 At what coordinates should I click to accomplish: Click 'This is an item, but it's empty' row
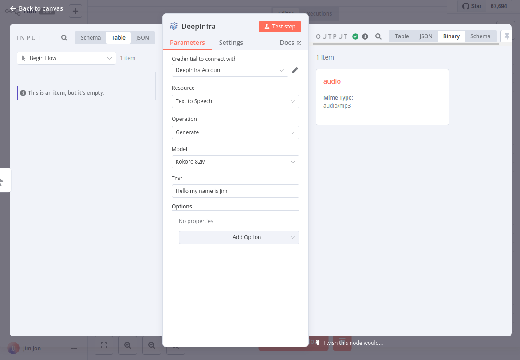tap(86, 93)
